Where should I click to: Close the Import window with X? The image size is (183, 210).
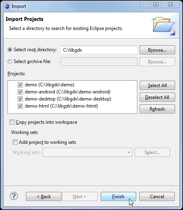click(x=170, y=5)
